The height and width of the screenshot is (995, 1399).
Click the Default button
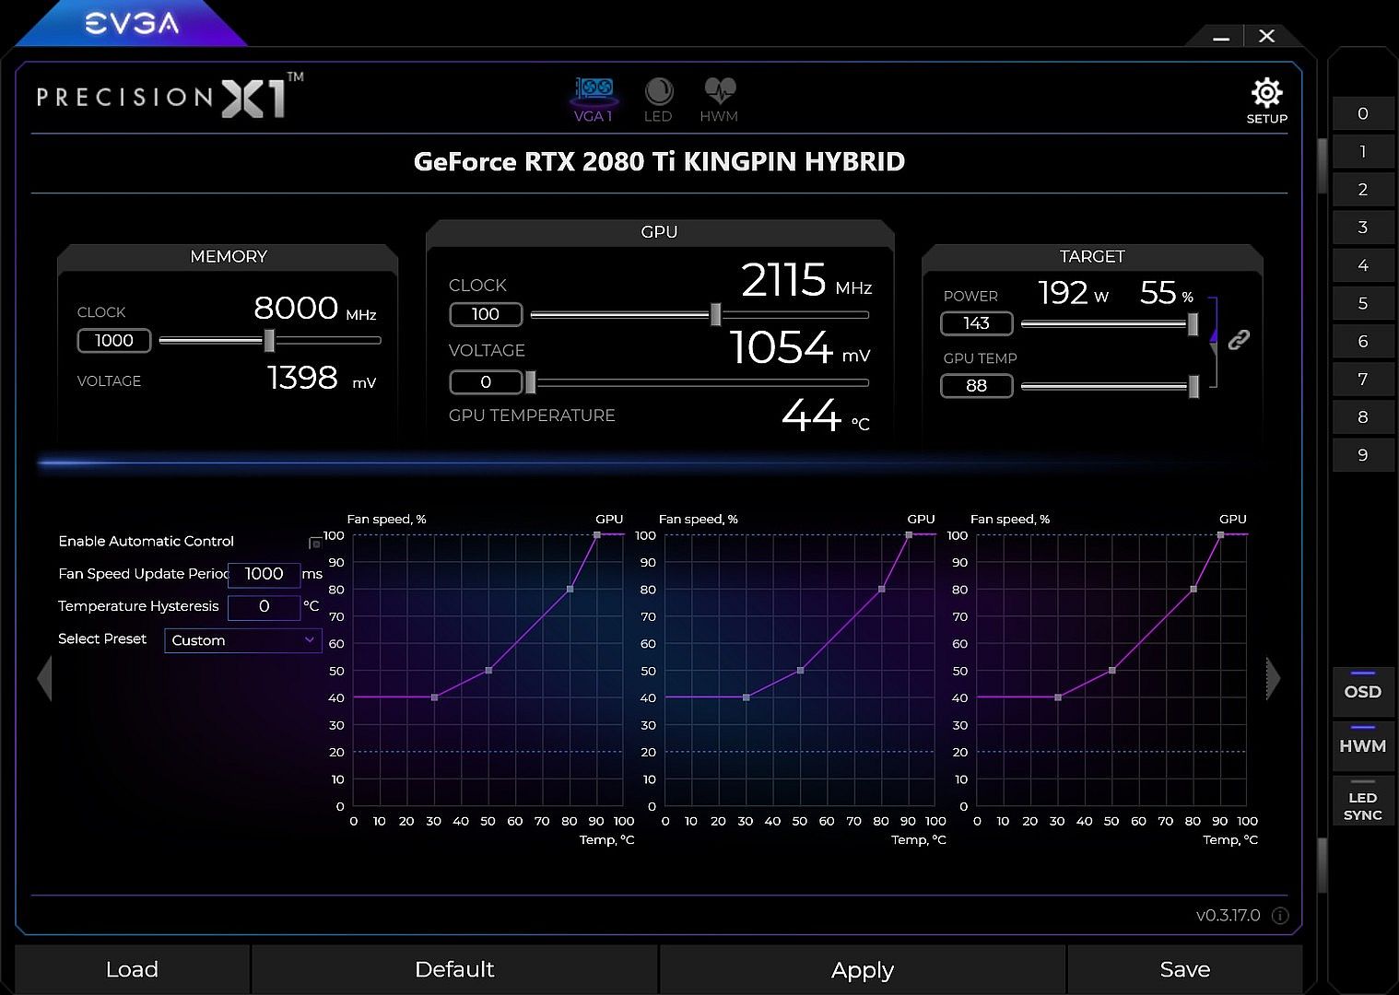click(x=454, y=969)
